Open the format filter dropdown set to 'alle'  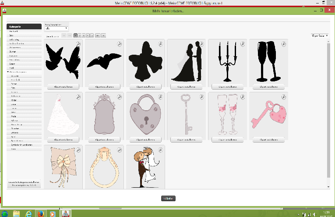pyautogui.click(x=56, y=28)
